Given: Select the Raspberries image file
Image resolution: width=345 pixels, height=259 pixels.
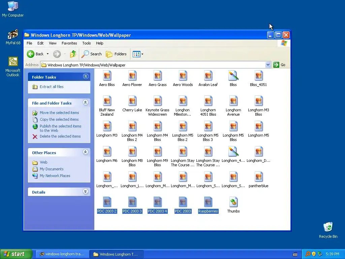Looking at the screenshot, I should (x=208, y=205).
